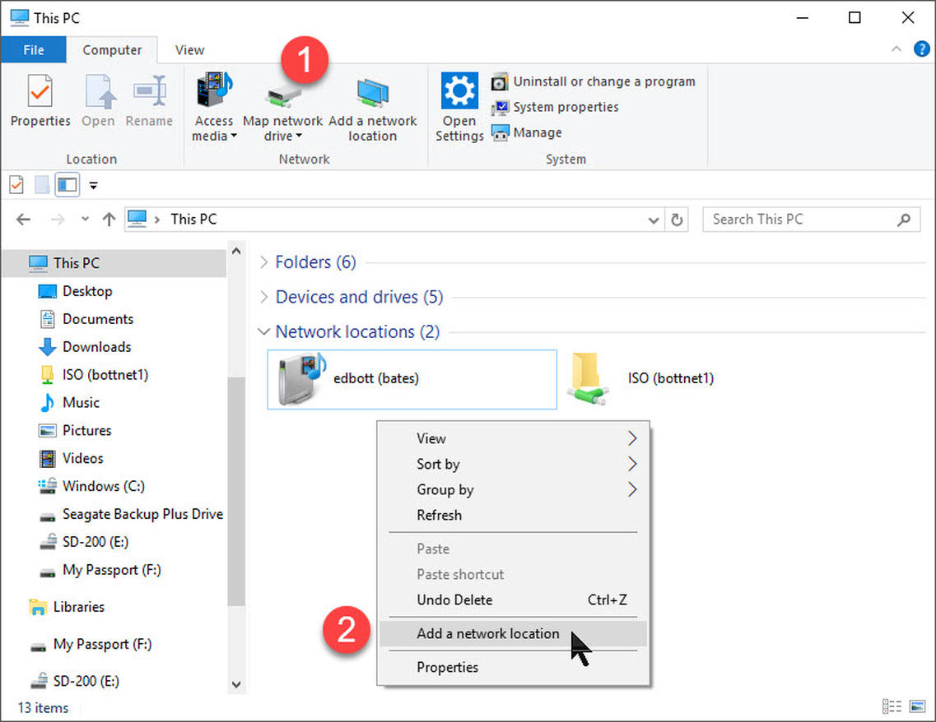Click Uninstall or change a program
This screenshot has width=936, height=722.
pos(603,81)
